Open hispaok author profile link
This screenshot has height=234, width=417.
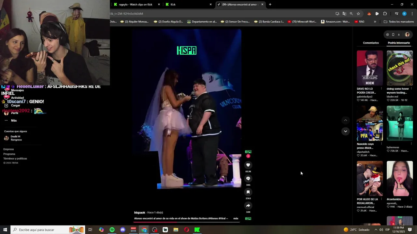tap(139, 213)
